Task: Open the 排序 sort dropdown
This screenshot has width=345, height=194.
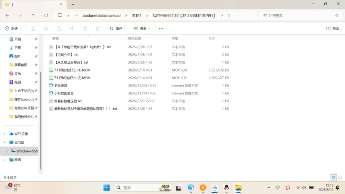Action: coord(117,28)
